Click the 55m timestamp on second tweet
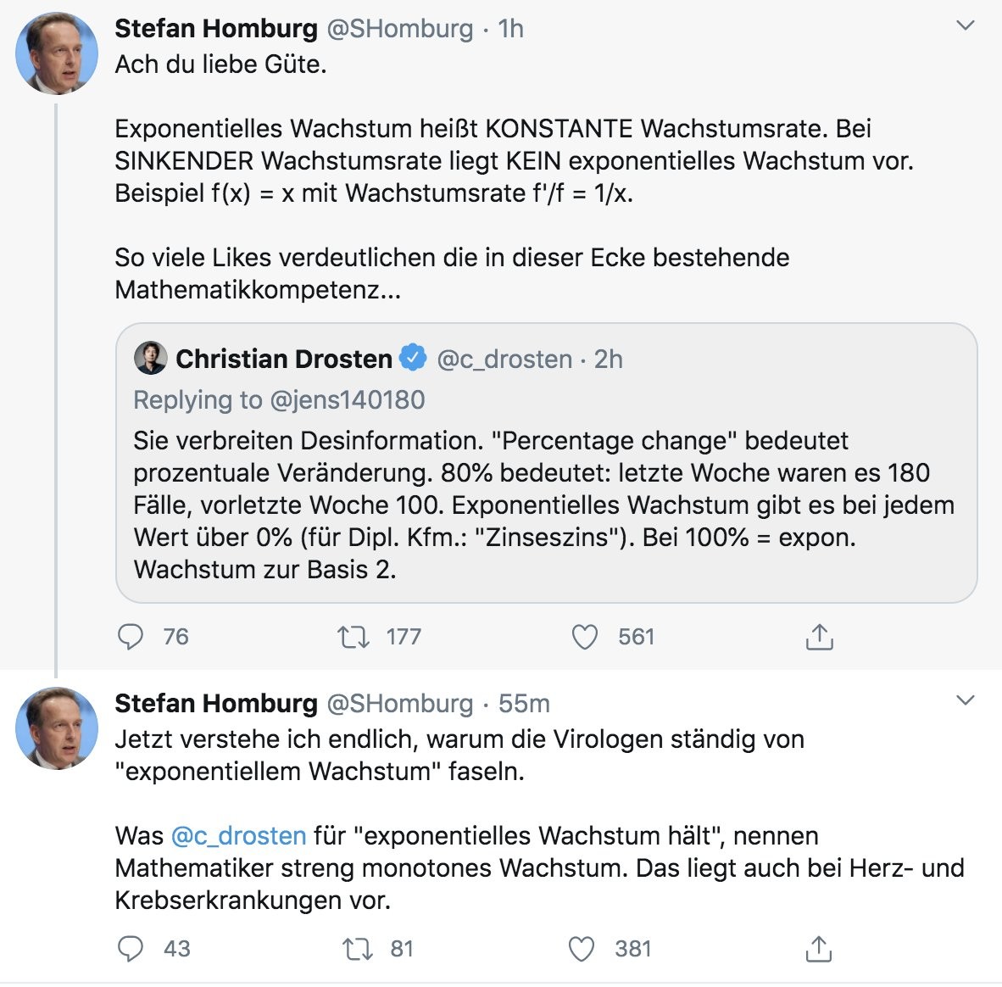1002x987 pixels. (x=524, y=704)
